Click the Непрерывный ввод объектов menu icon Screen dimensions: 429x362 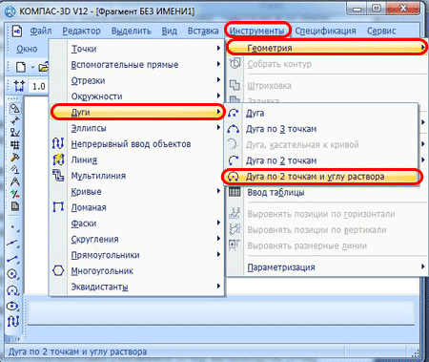point(58,144)
